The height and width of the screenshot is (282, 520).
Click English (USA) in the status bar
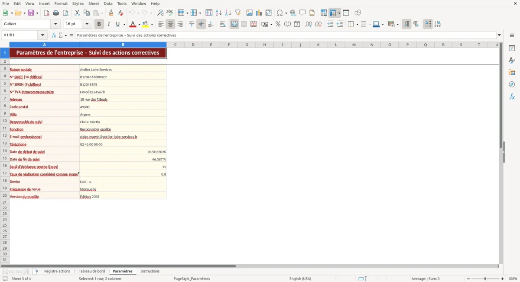300,279
